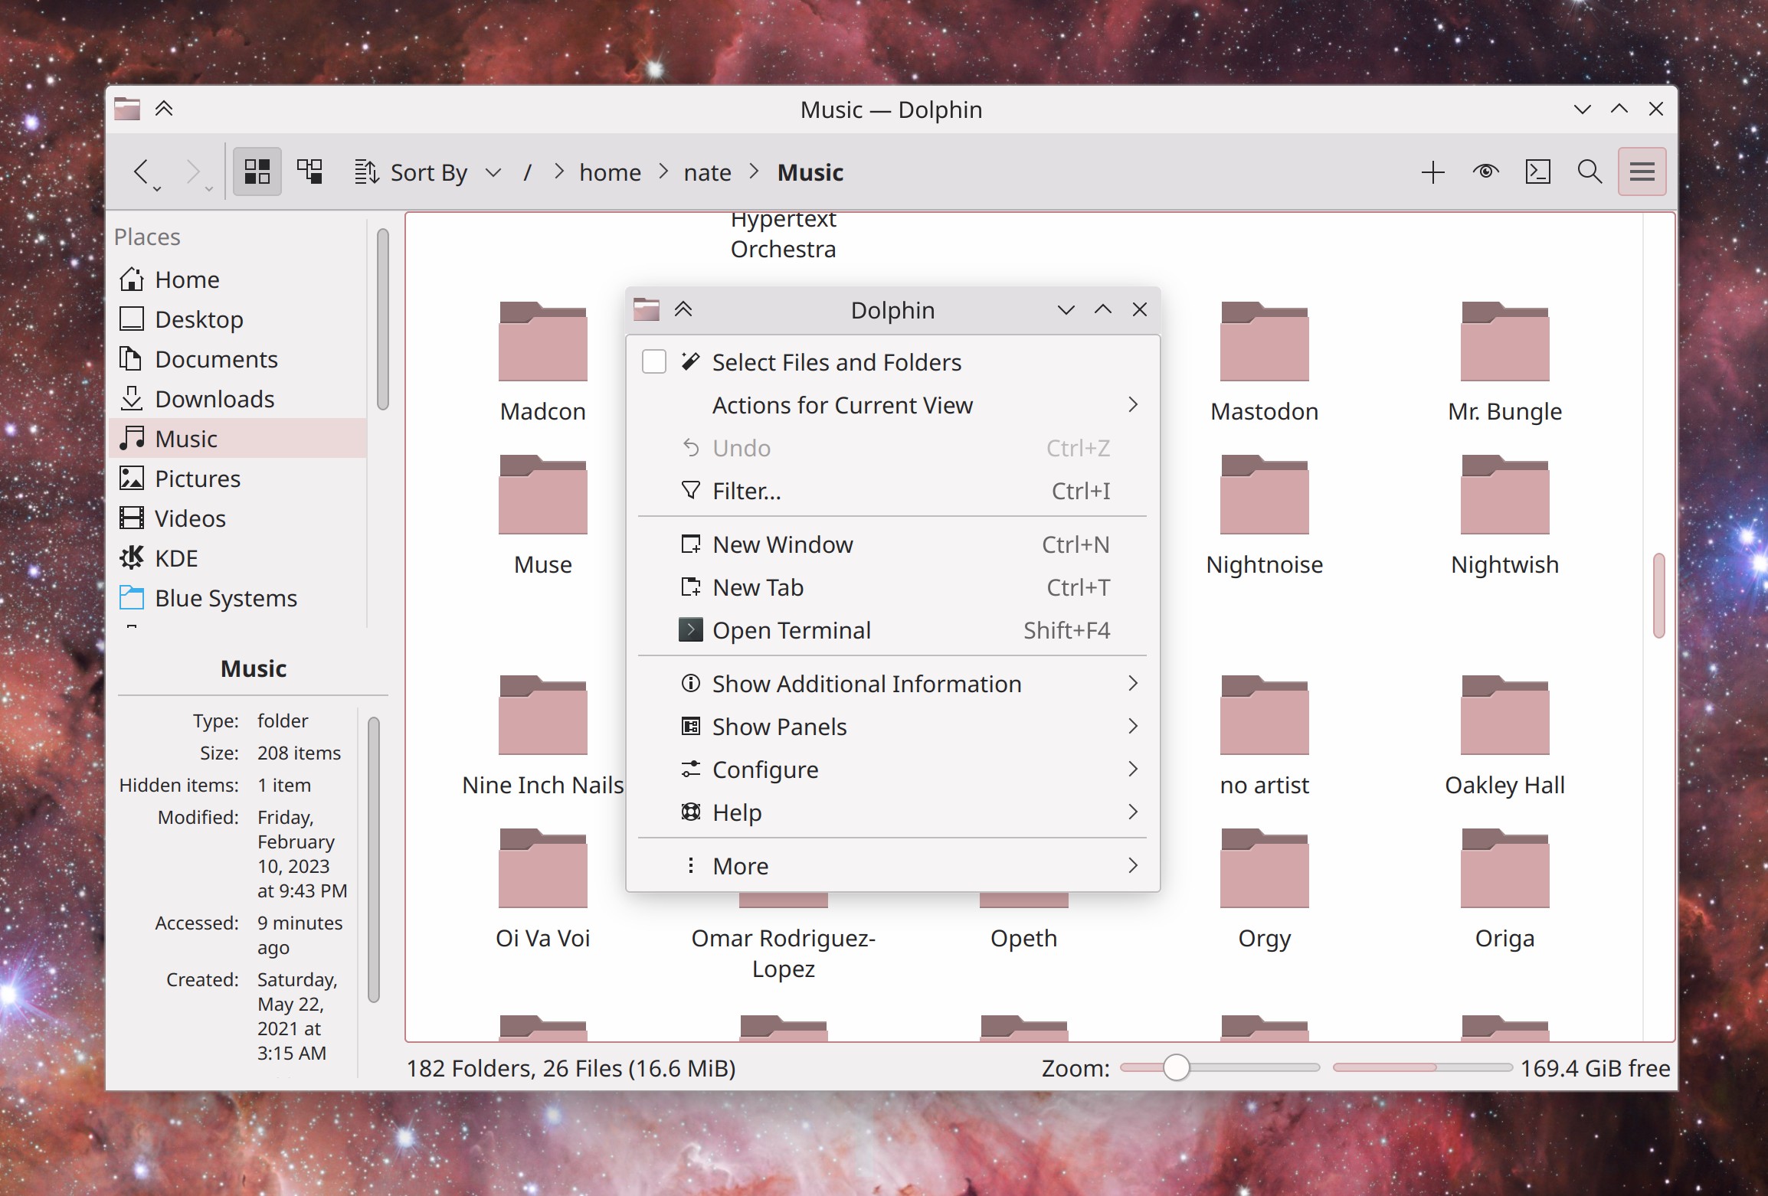The width and height of the screenshot is (1768, 1196).
Task: Open Home in Places panel
Action: pos(238,279)
